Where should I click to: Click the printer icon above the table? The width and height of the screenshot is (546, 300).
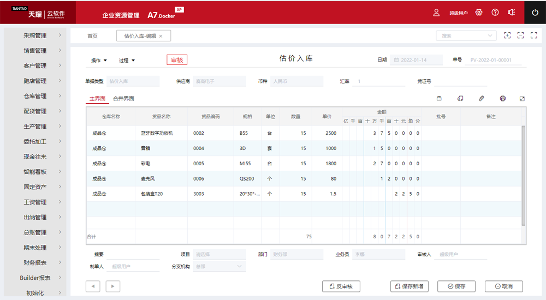pyautogui.click(x=502, y=99)
